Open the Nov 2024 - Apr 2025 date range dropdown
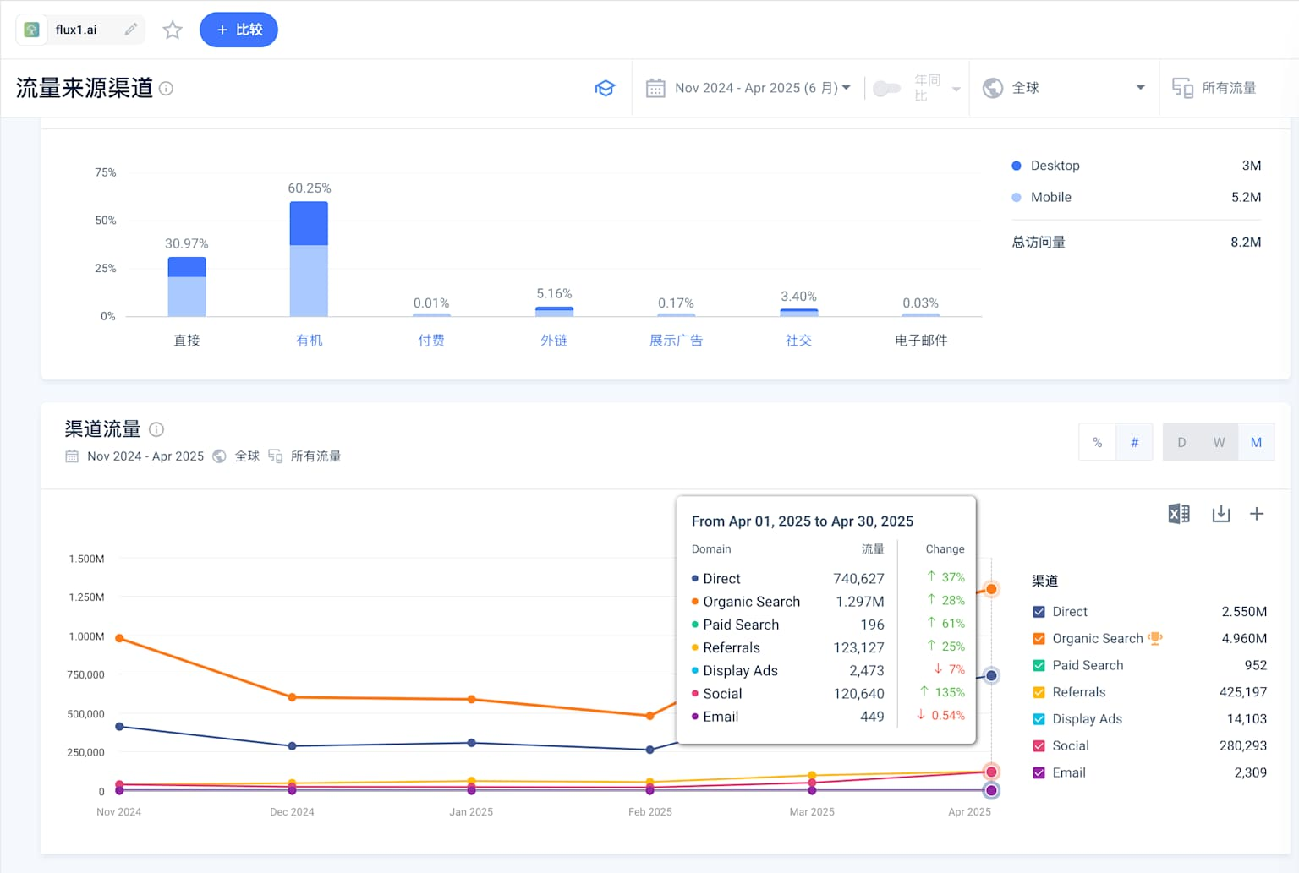The height and width of the screenshot is (873, 1299). 748,88
